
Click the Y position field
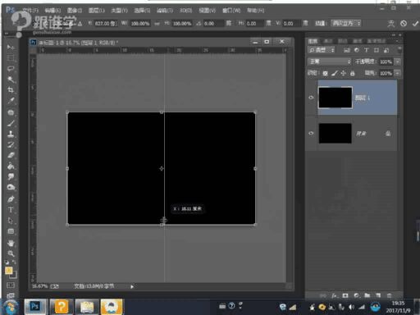106,24
